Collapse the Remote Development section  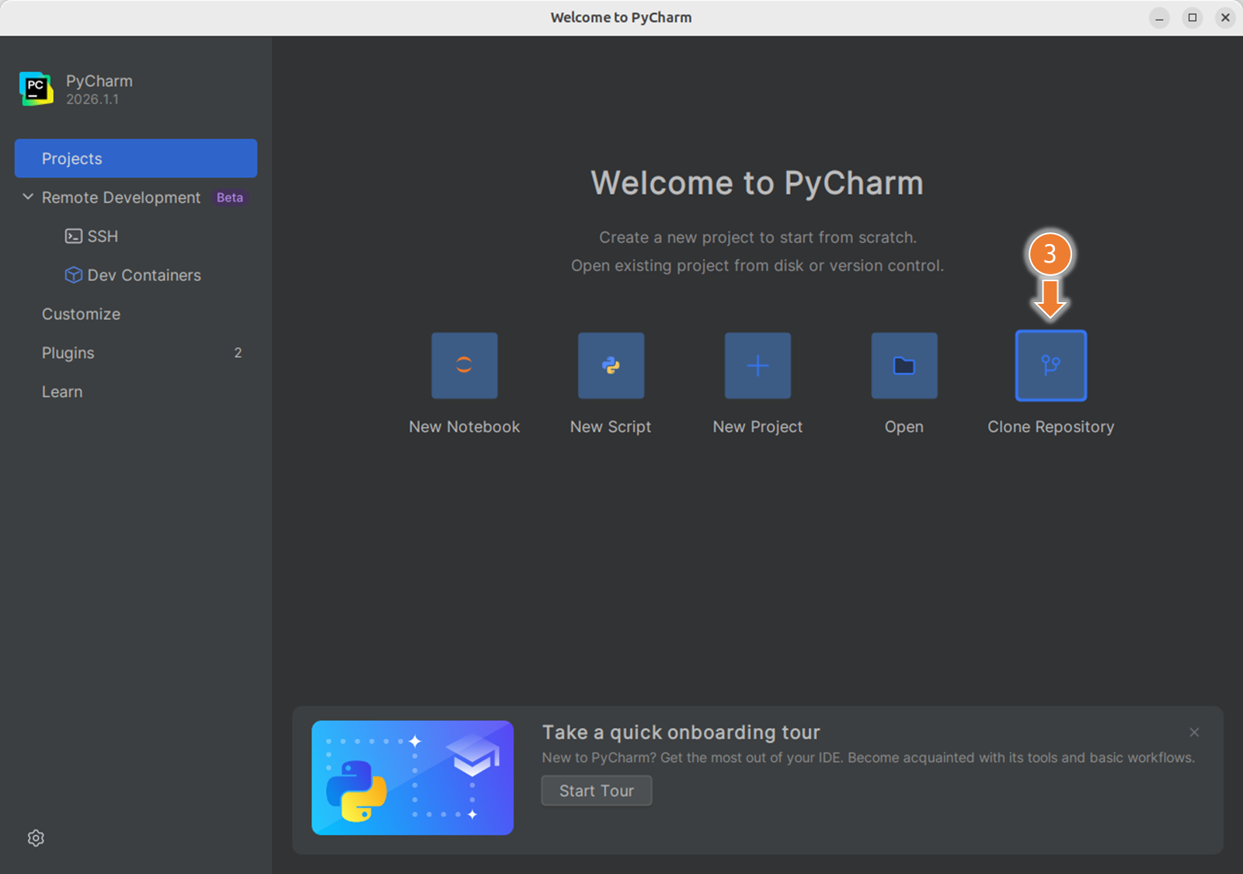click(28, 197)
